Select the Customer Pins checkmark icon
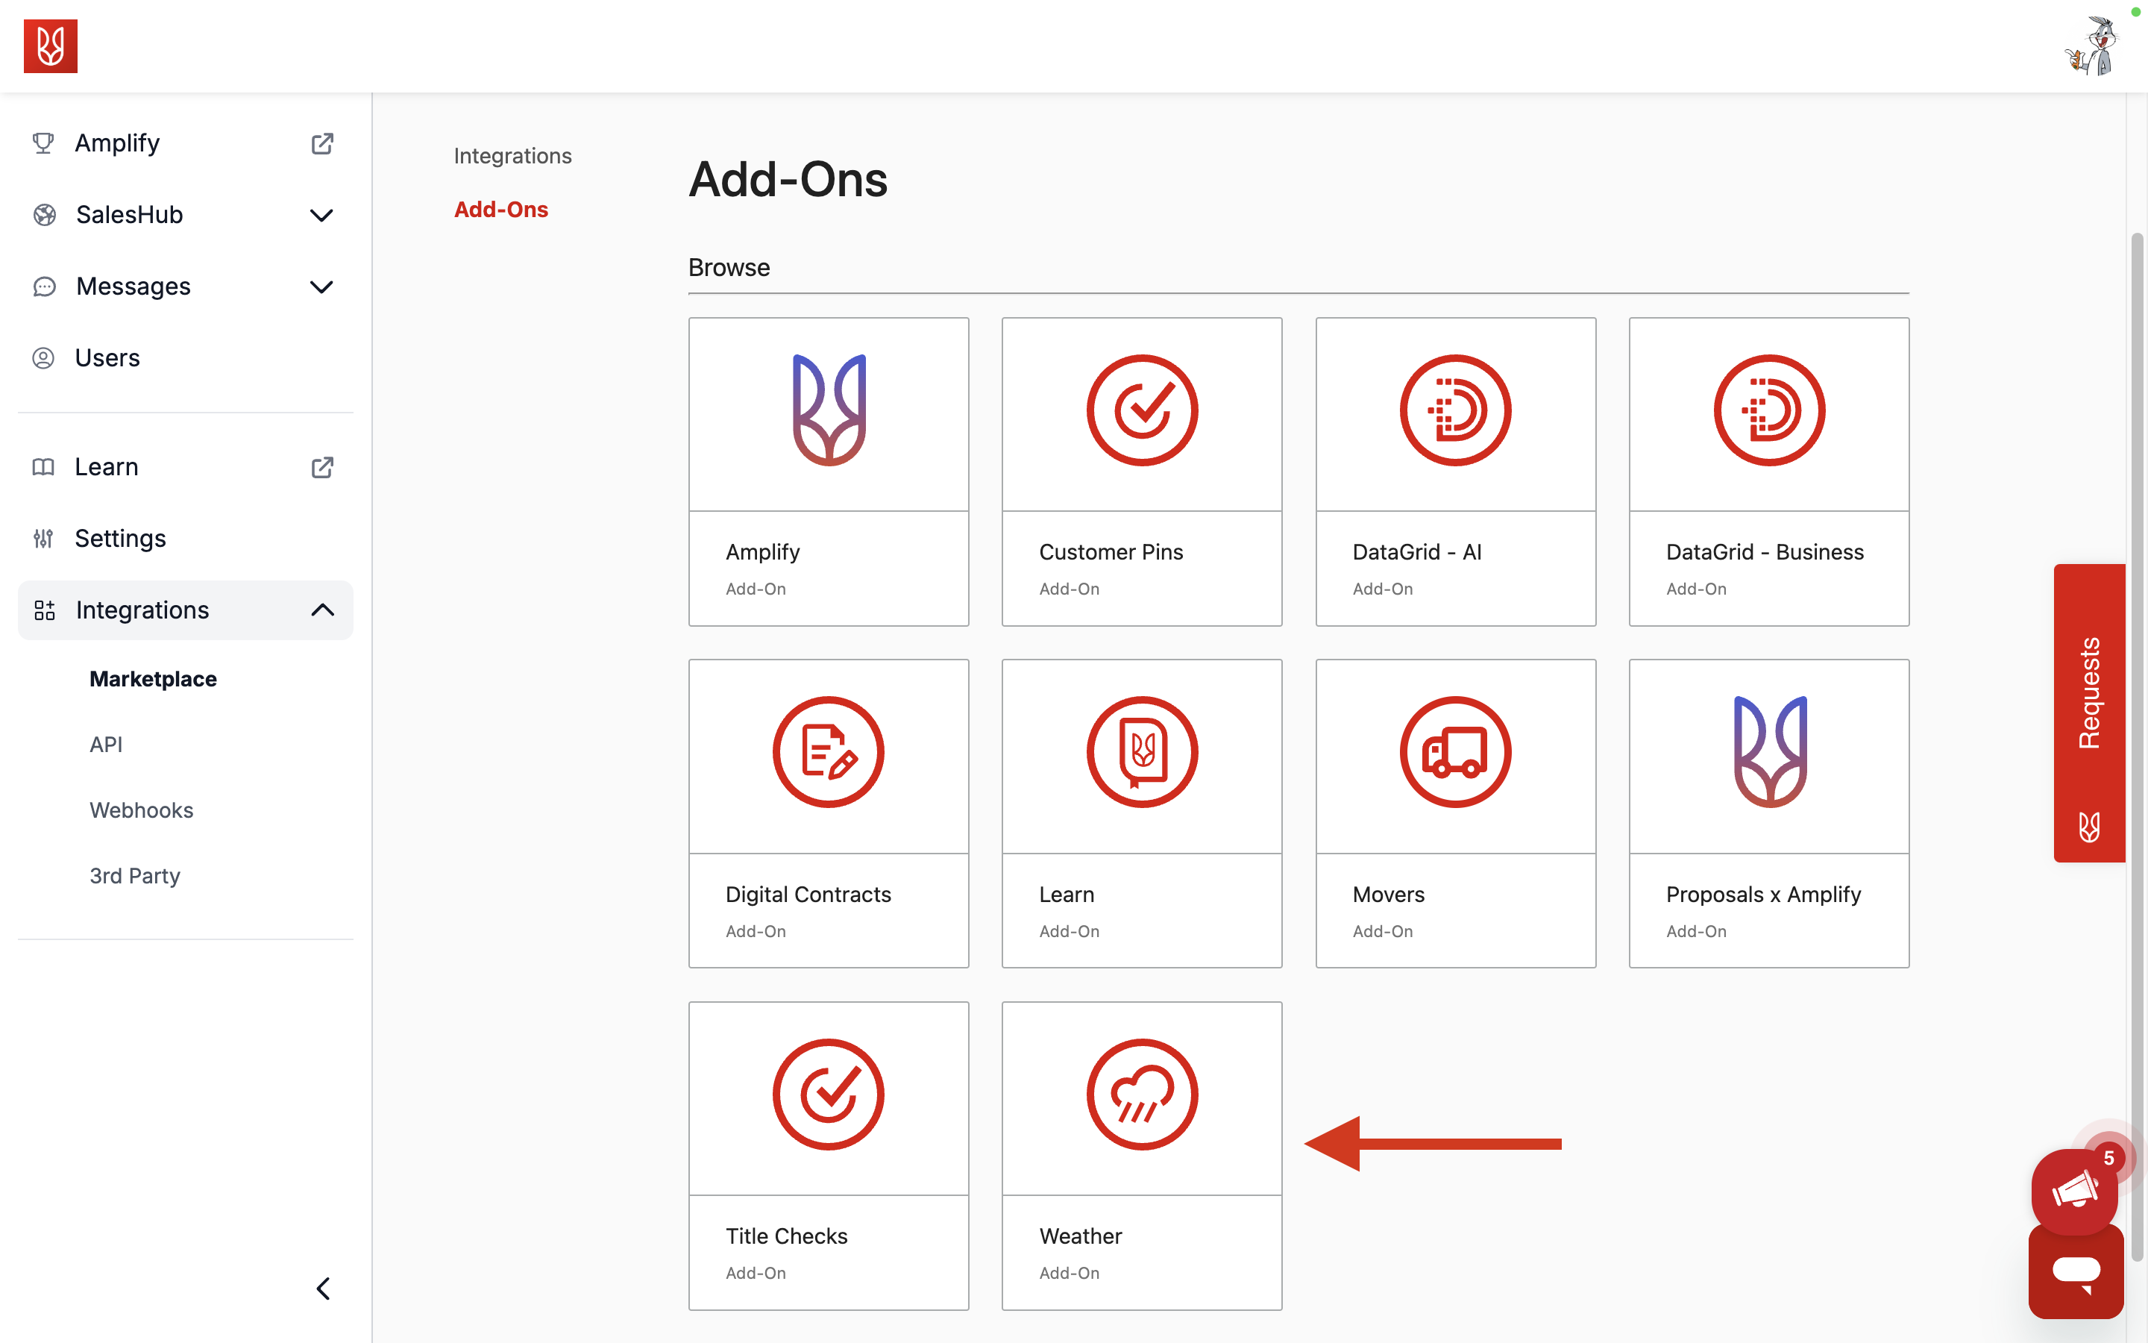Viewport: 2148px width, 1343px height. 1143,410
